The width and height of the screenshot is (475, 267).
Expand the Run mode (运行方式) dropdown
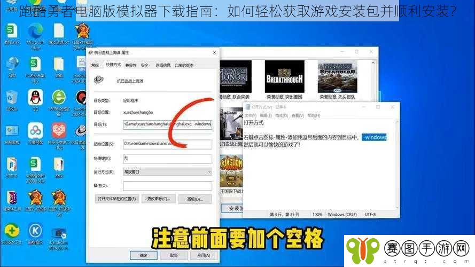point(168,172)
